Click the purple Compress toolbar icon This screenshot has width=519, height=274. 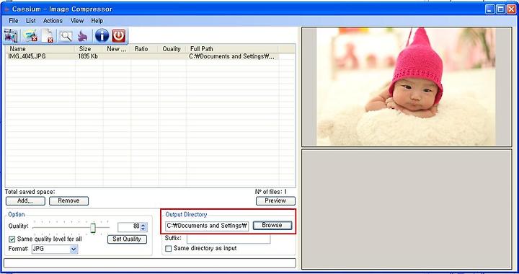click(x=82, y=36)
